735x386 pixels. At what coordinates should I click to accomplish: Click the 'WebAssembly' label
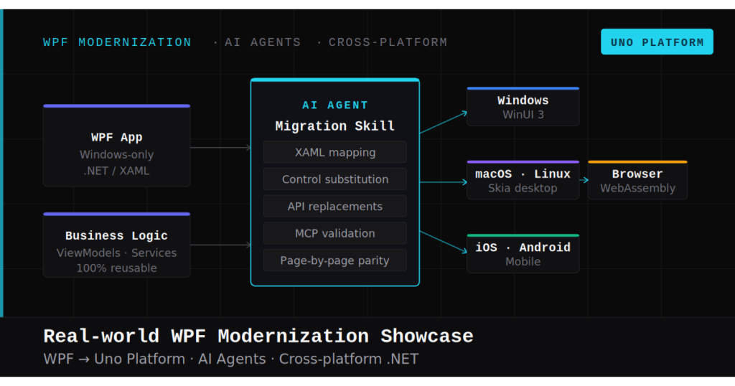637,188
